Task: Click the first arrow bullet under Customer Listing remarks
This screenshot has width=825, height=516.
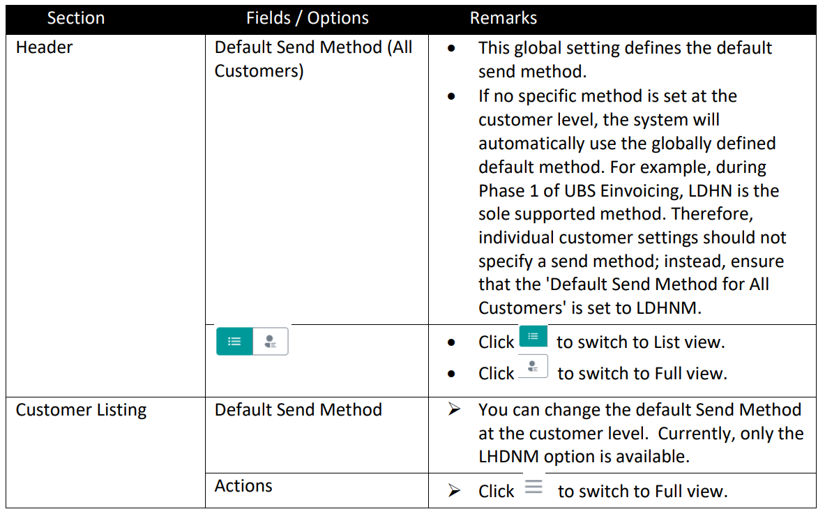Action: [x=454, y=409]
